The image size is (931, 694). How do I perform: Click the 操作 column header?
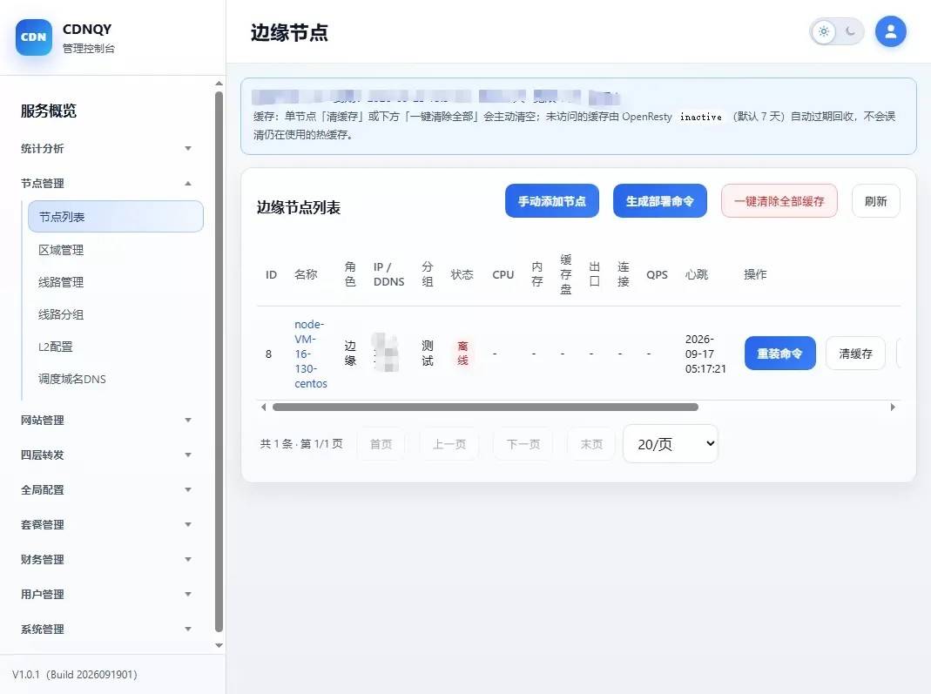tap(755, 274)
